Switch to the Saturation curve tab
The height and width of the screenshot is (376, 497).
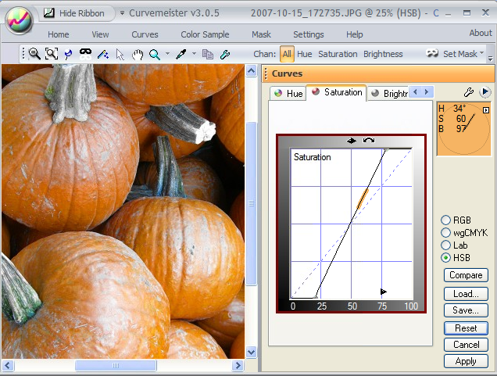click(336, 92)
